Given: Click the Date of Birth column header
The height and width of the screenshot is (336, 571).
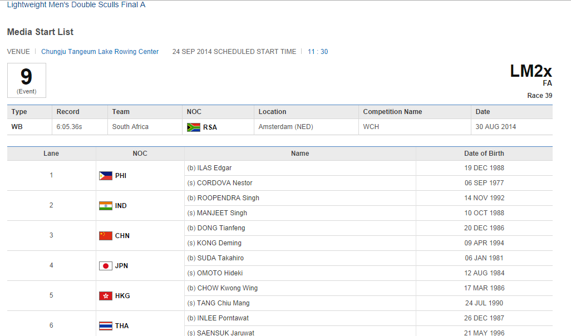Looking at the screenshot, I should tap(484, 154).
